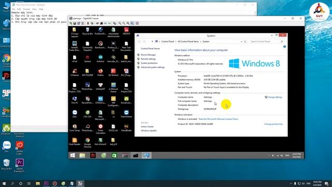This screenshot has width=332, height=187.
Task: Select Foxit Reader icon on remote desktop
Action: tap(75, 141)
